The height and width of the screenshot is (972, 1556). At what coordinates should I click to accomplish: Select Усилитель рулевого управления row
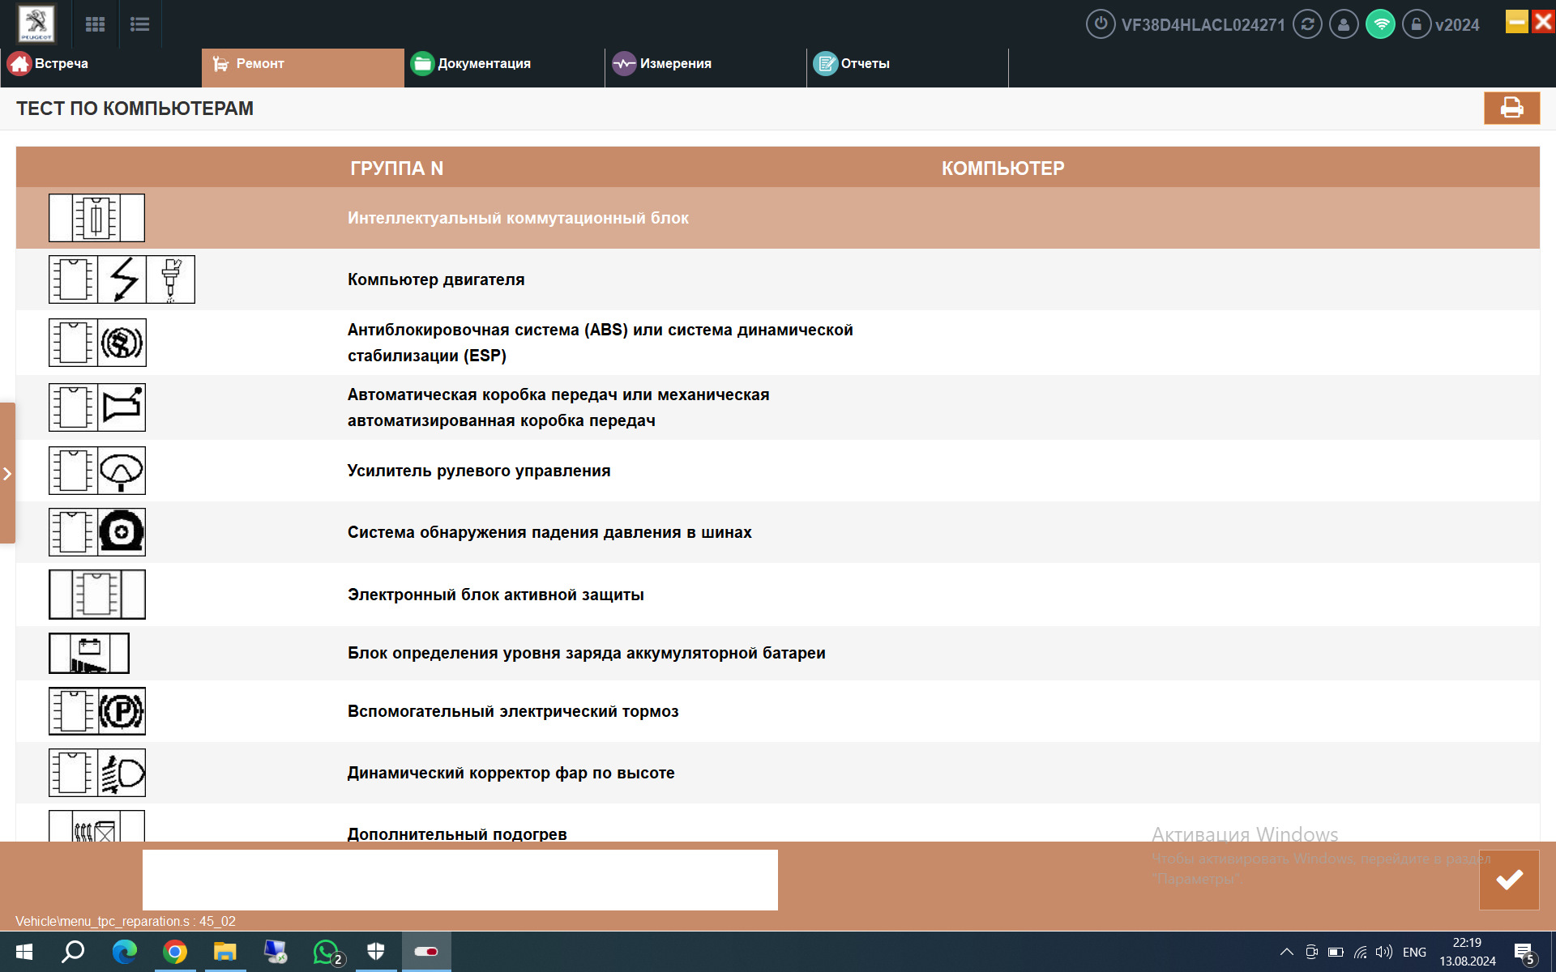click(478, 471)
